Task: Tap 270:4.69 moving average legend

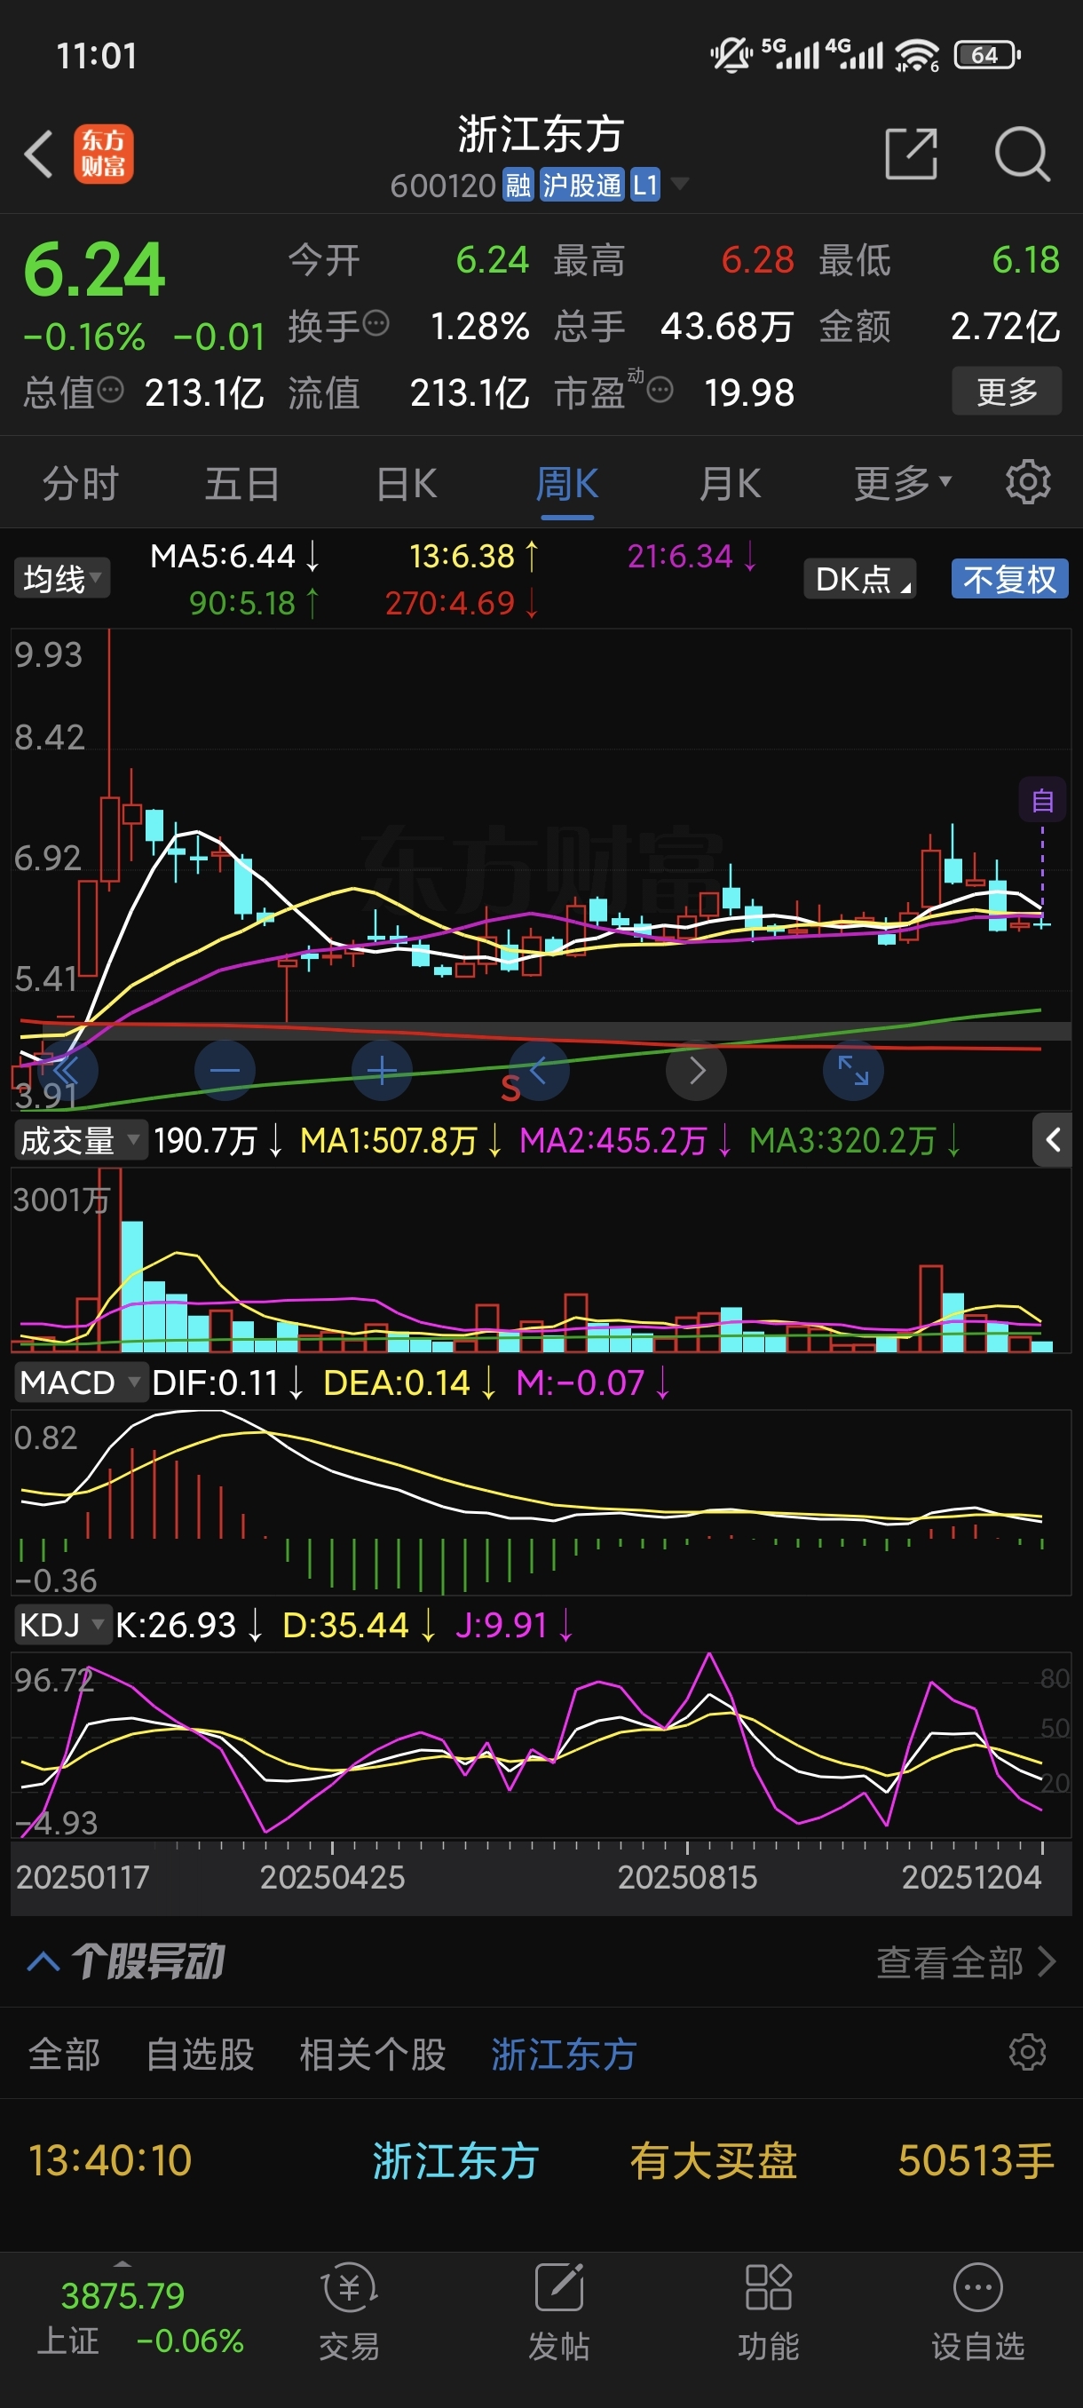Action: point(462,603)
